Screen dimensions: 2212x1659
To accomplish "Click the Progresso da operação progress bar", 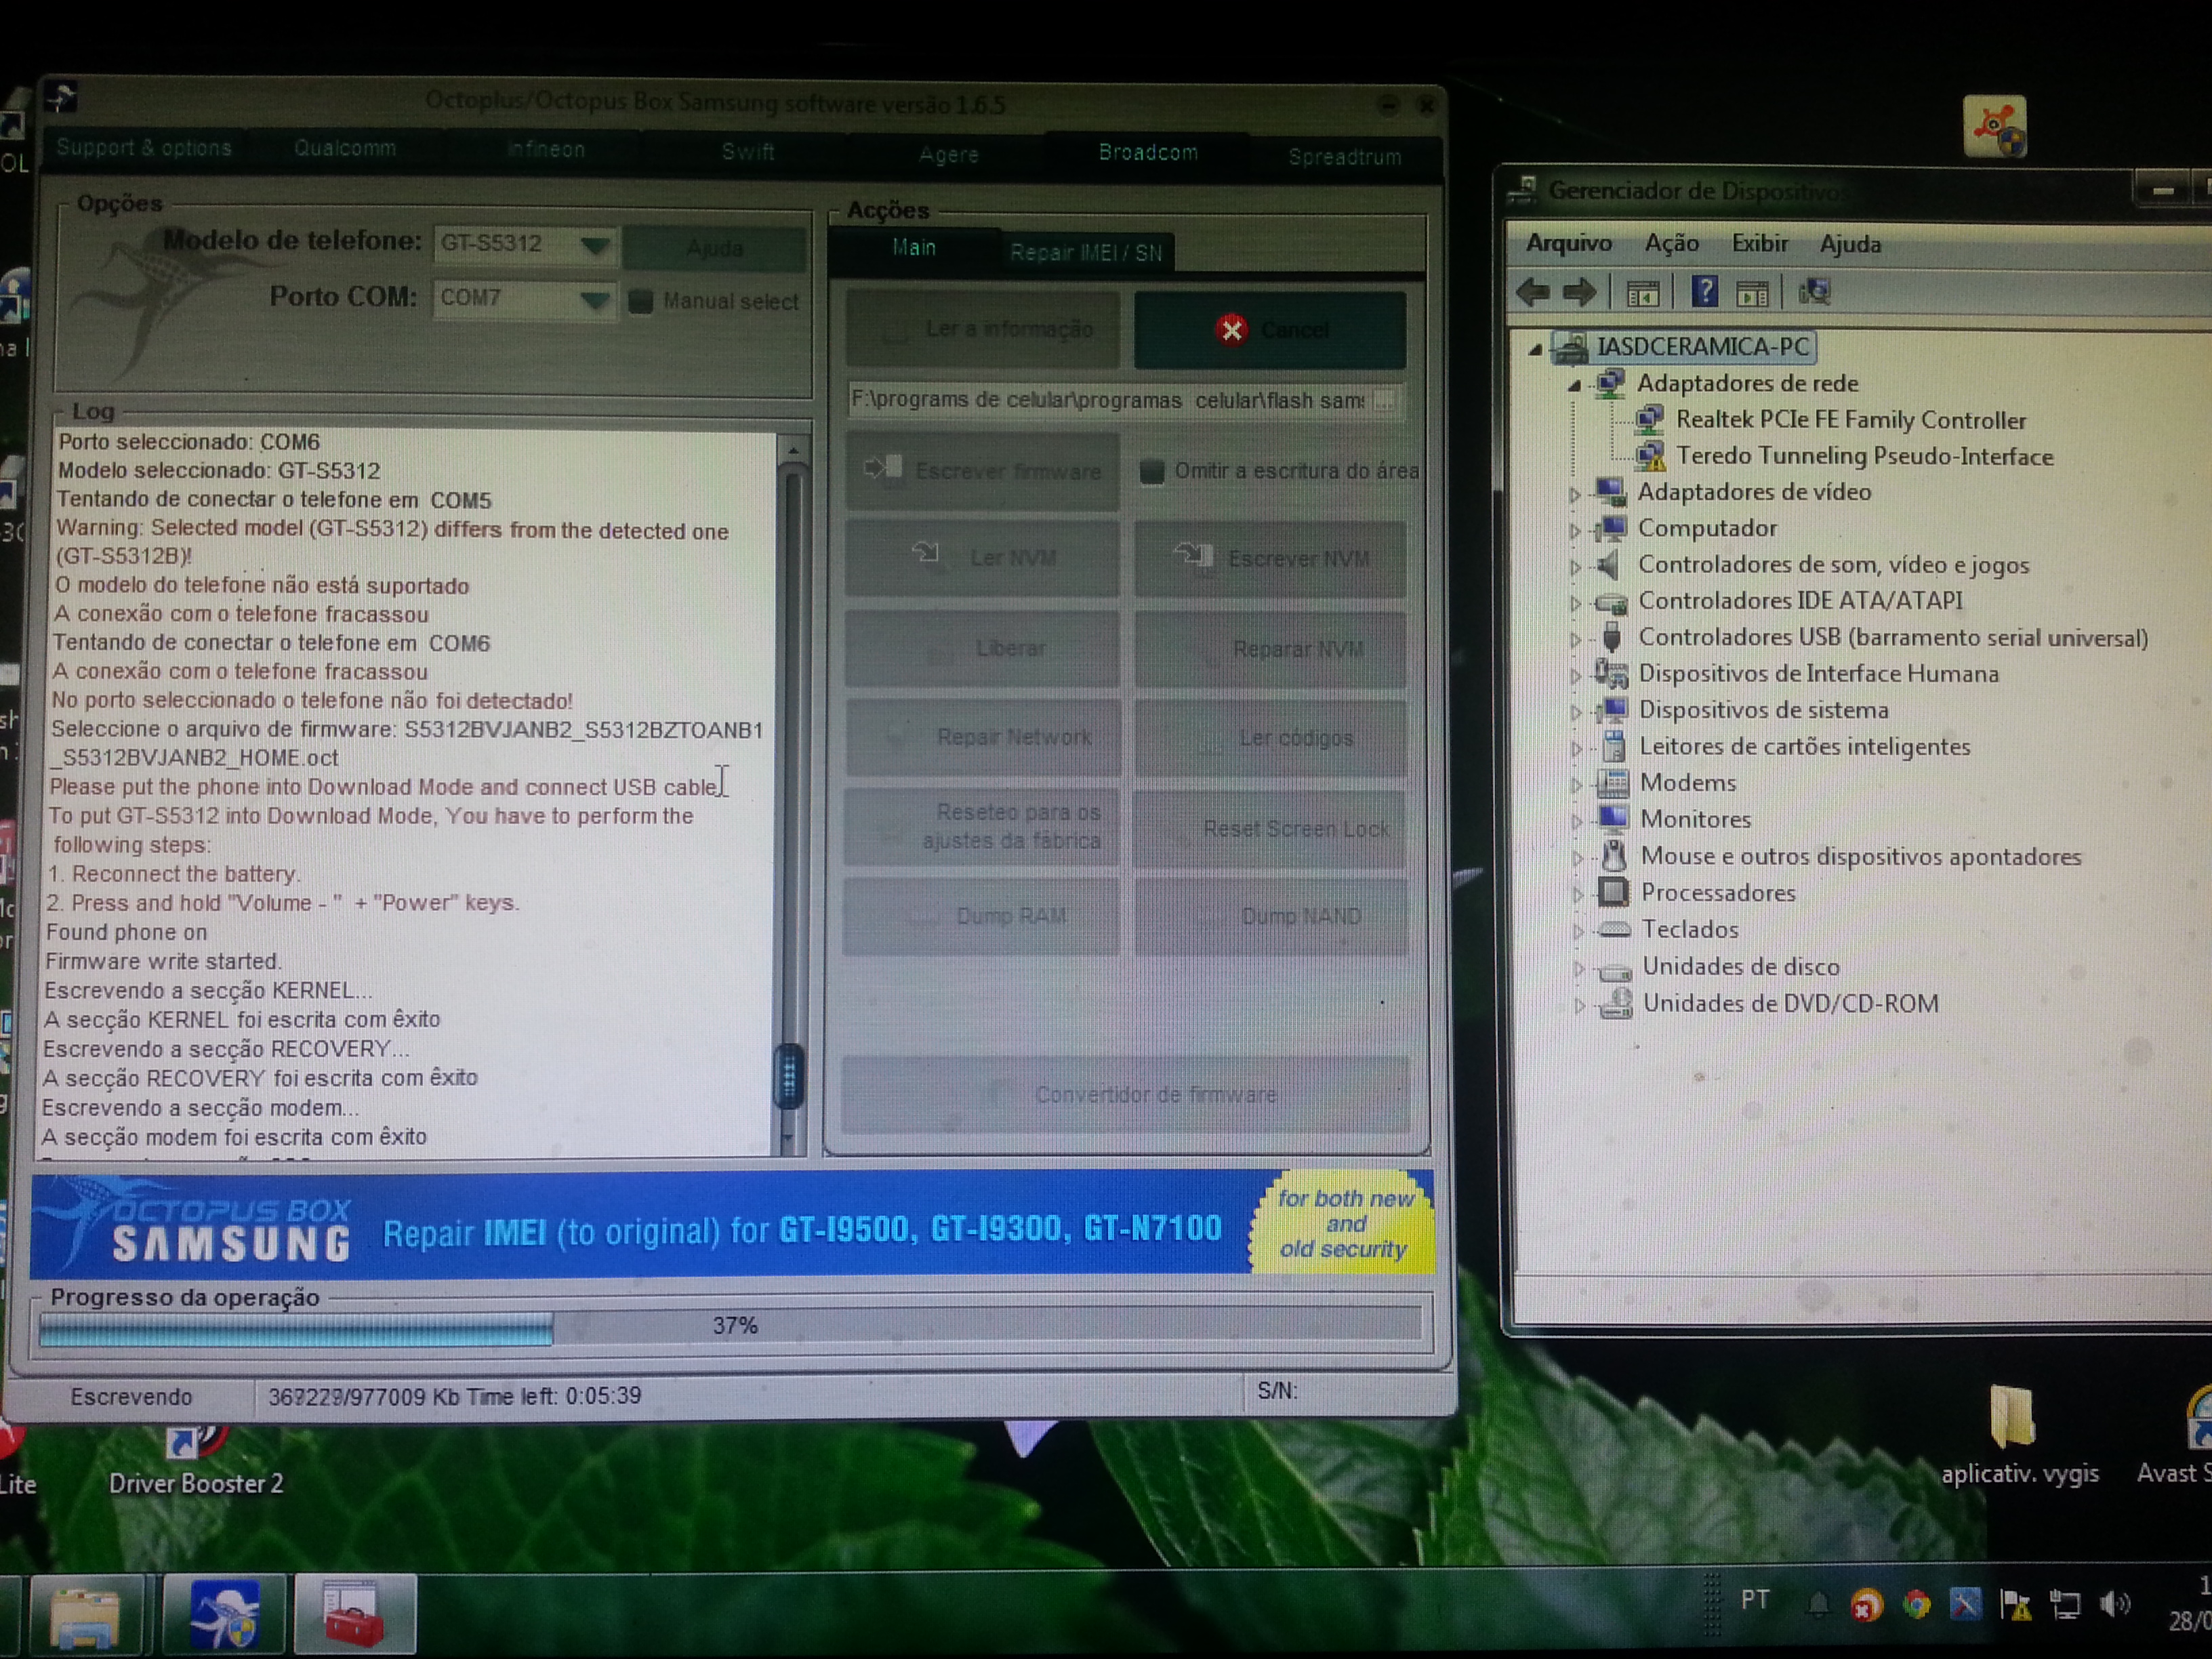I will pyautogui.click(x=730, y=1326).
